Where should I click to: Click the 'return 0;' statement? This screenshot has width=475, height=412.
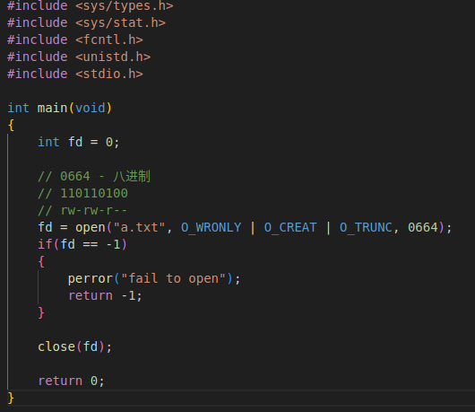point(71,381)
